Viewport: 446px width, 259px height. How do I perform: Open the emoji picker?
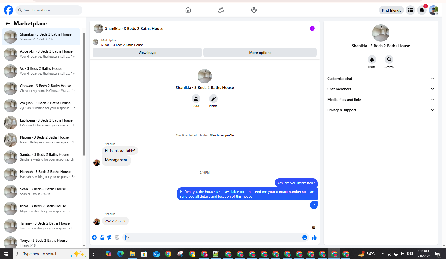[x=305, y=238]
